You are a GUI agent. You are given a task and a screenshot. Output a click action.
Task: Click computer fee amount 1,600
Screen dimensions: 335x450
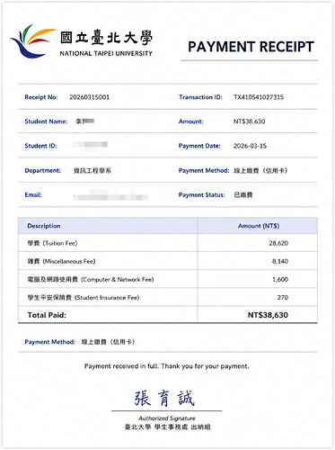[x=280, y=280]
